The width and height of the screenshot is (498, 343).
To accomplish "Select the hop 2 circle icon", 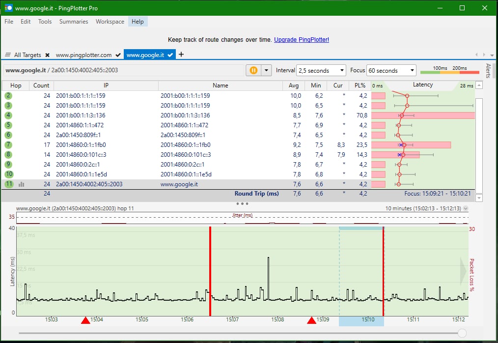I will point(8,96).
